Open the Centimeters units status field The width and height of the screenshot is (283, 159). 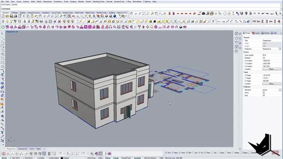(x=54, y=158)
